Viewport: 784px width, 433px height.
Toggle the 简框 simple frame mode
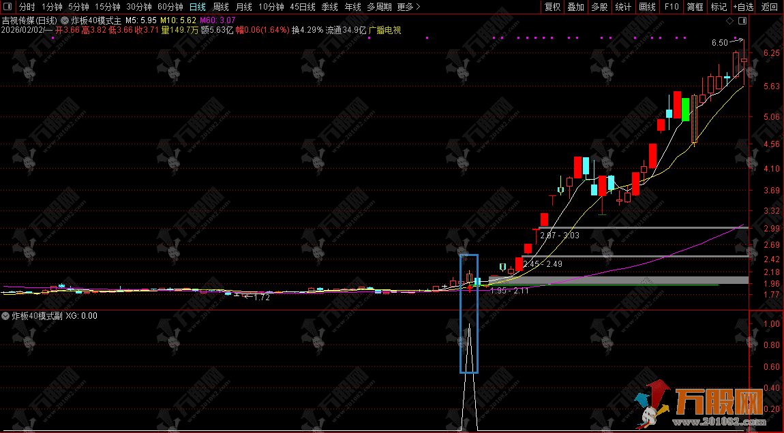695,7
